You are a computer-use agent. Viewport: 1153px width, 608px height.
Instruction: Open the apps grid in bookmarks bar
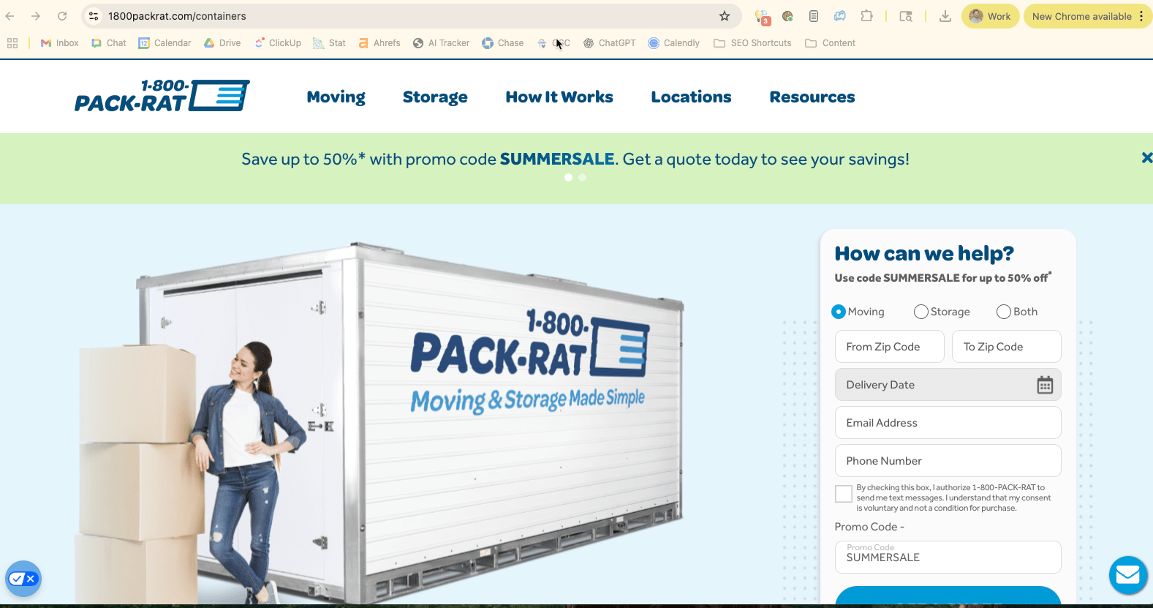pos(12,43)
